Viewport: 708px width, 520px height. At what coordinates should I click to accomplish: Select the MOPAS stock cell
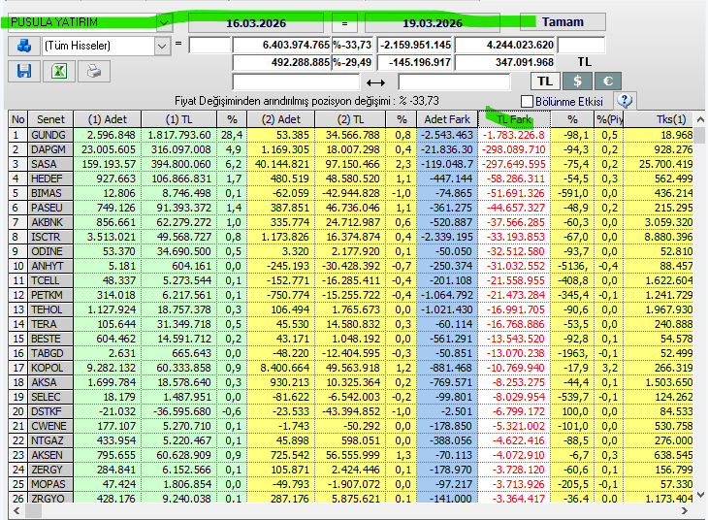[x=50, y=484]
